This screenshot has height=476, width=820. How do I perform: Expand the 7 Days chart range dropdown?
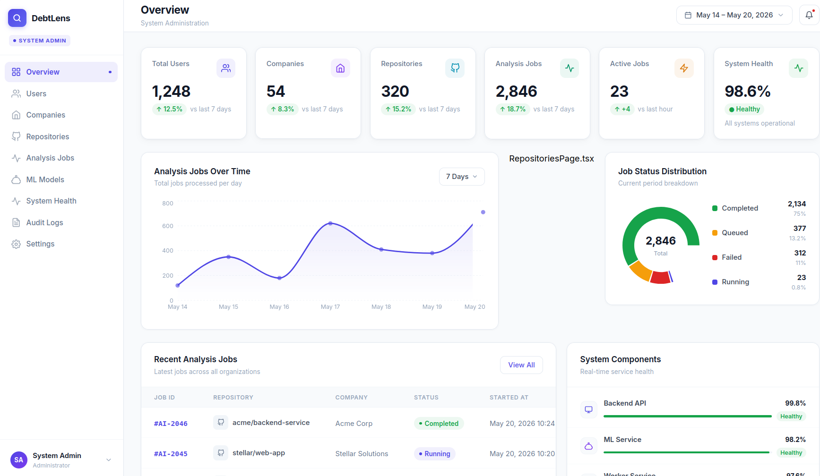pos(462,177)
